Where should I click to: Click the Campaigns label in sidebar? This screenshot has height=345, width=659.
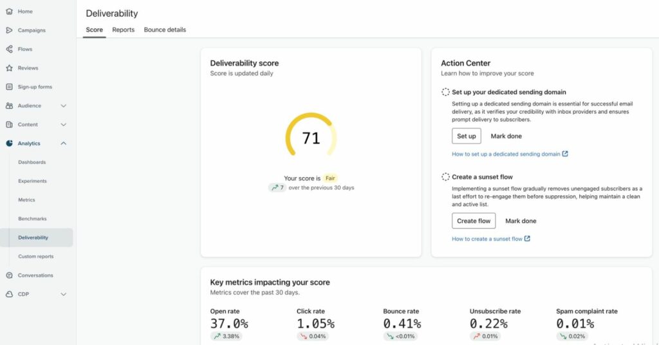tap(32, 30)
